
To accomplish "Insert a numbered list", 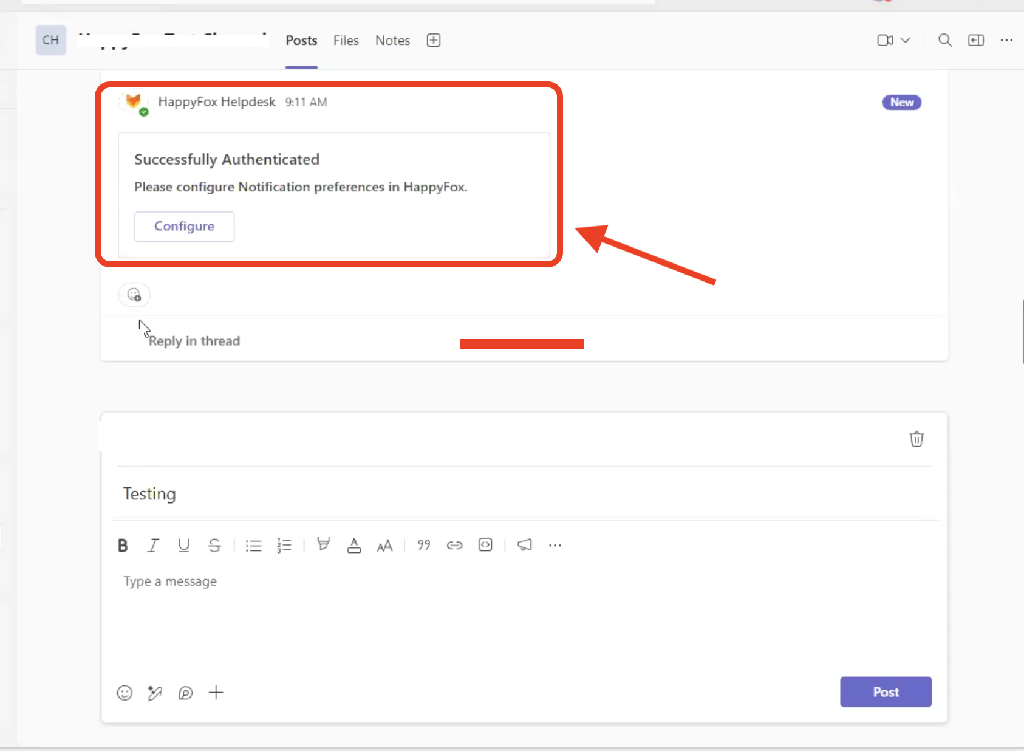I will coord(284,546).
